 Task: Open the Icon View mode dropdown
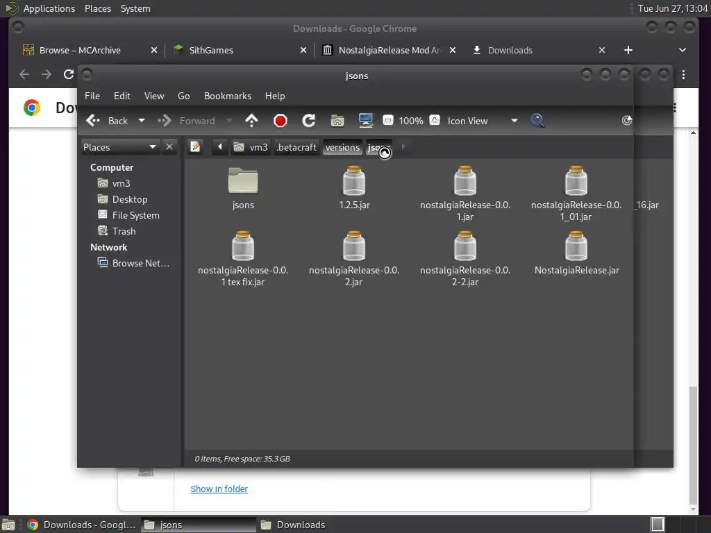point(483,121)
